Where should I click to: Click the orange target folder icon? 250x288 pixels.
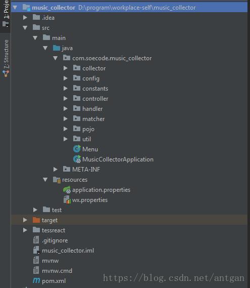coord(36,220)
